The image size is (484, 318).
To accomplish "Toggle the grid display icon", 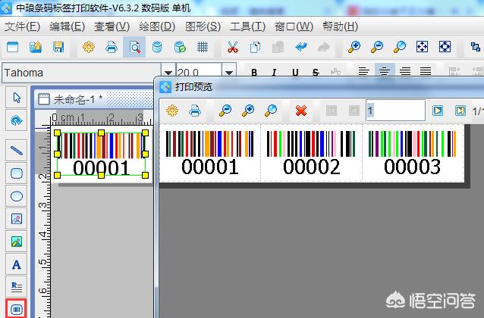I will 203,47.
